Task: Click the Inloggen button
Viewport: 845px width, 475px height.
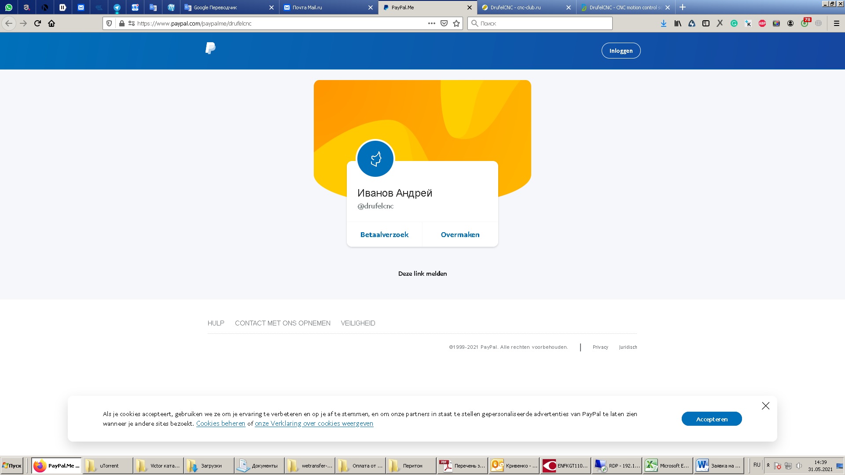Action: coord(621,51)
